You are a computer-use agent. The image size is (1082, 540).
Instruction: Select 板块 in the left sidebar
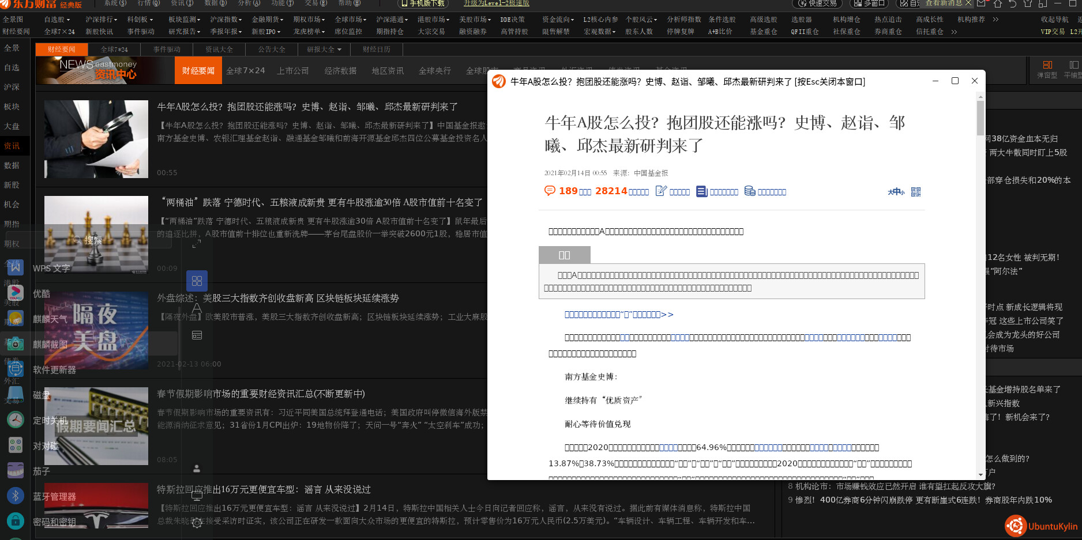click(12, 107)
